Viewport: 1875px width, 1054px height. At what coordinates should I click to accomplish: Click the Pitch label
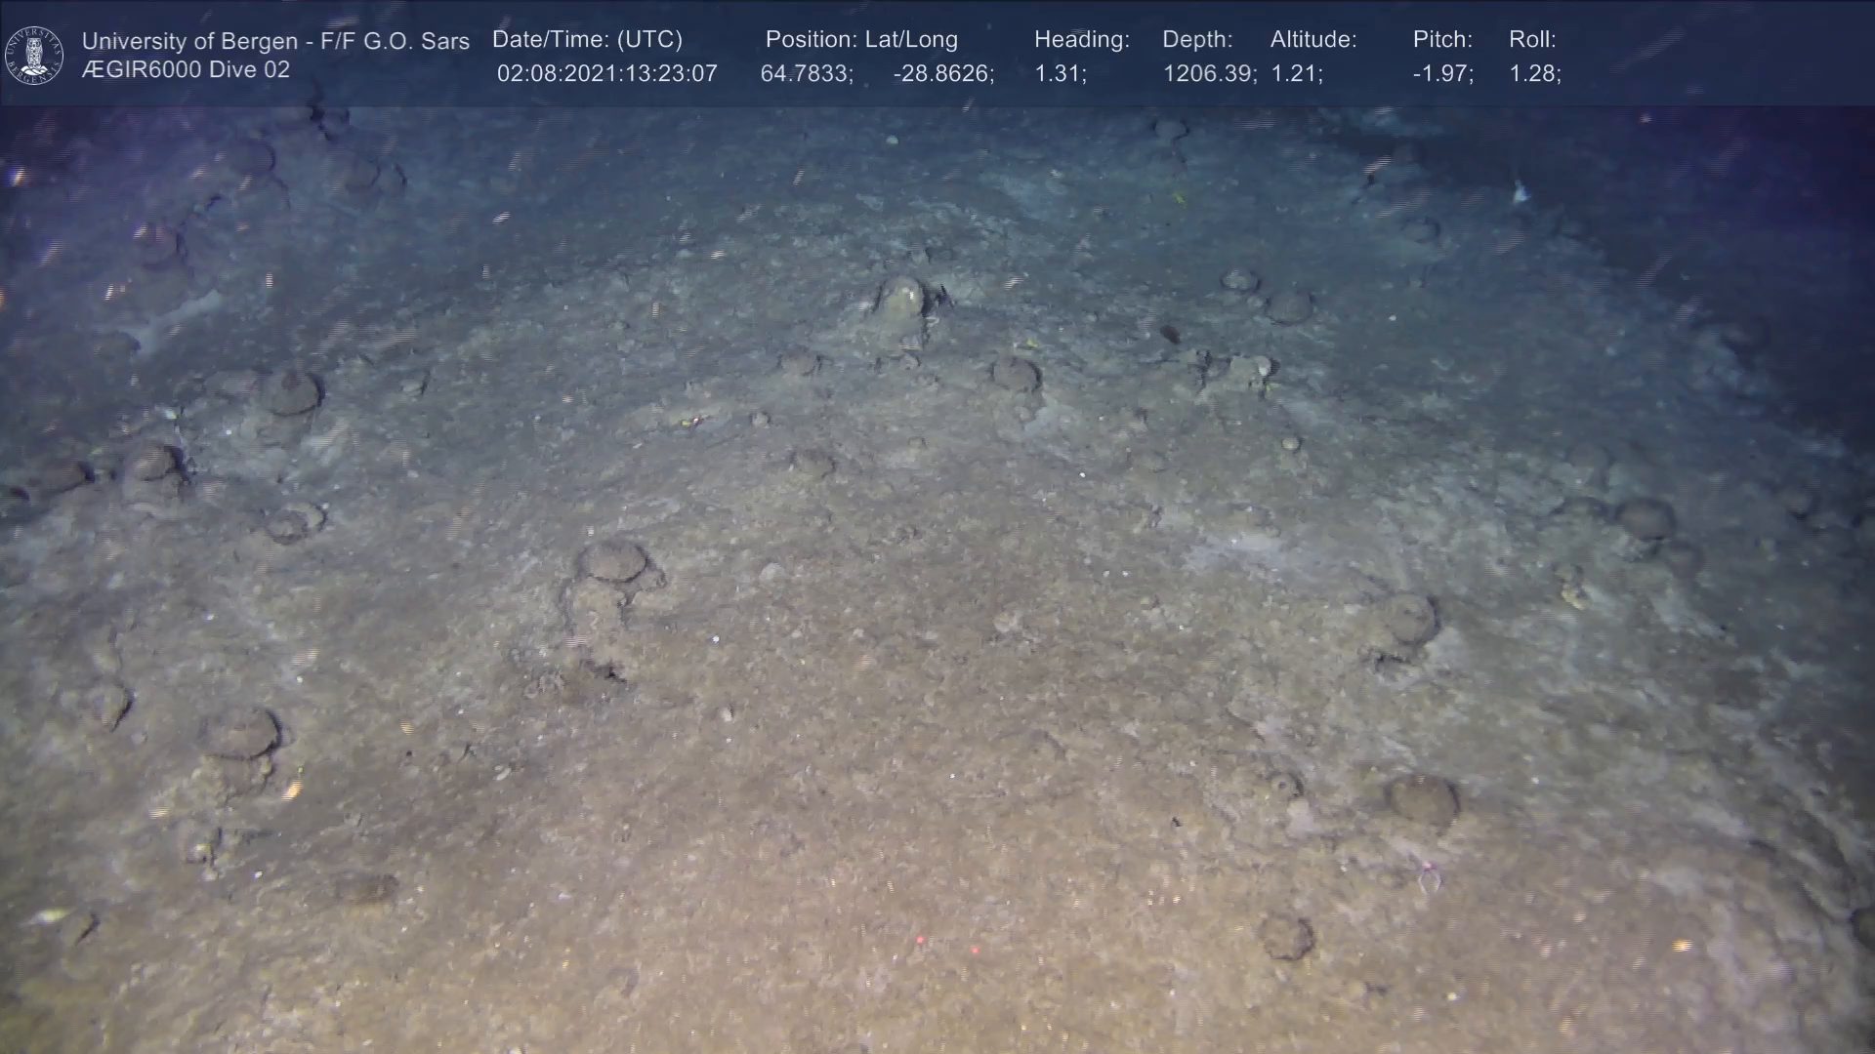pyautogui.click(x=1441, y=40)
